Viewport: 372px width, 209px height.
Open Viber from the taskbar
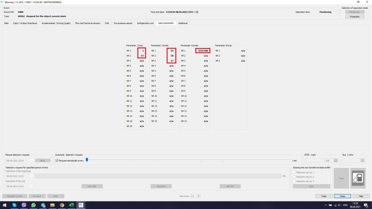[x=24, y=205]
